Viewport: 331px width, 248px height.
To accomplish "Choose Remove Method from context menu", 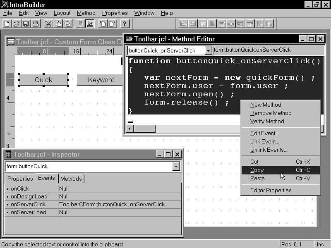I will tap(281, 113).
